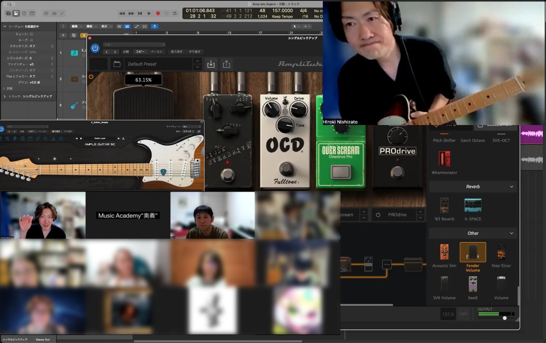The image size is (546, 343).
Task: Click the AmpliTube previous setting arrow
Action: (107, 52)
